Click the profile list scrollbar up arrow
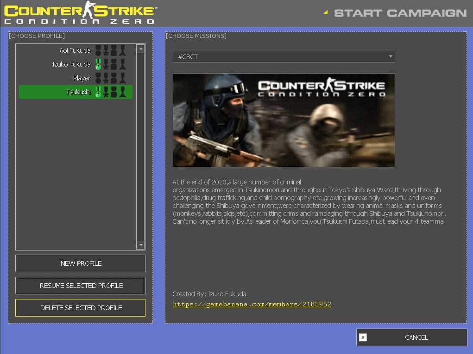Screen dimensions: 473x354 point(140,48)
